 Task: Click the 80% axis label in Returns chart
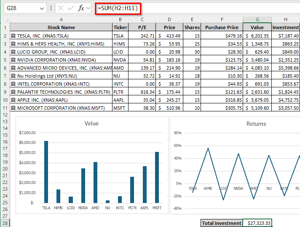[178, 133]
